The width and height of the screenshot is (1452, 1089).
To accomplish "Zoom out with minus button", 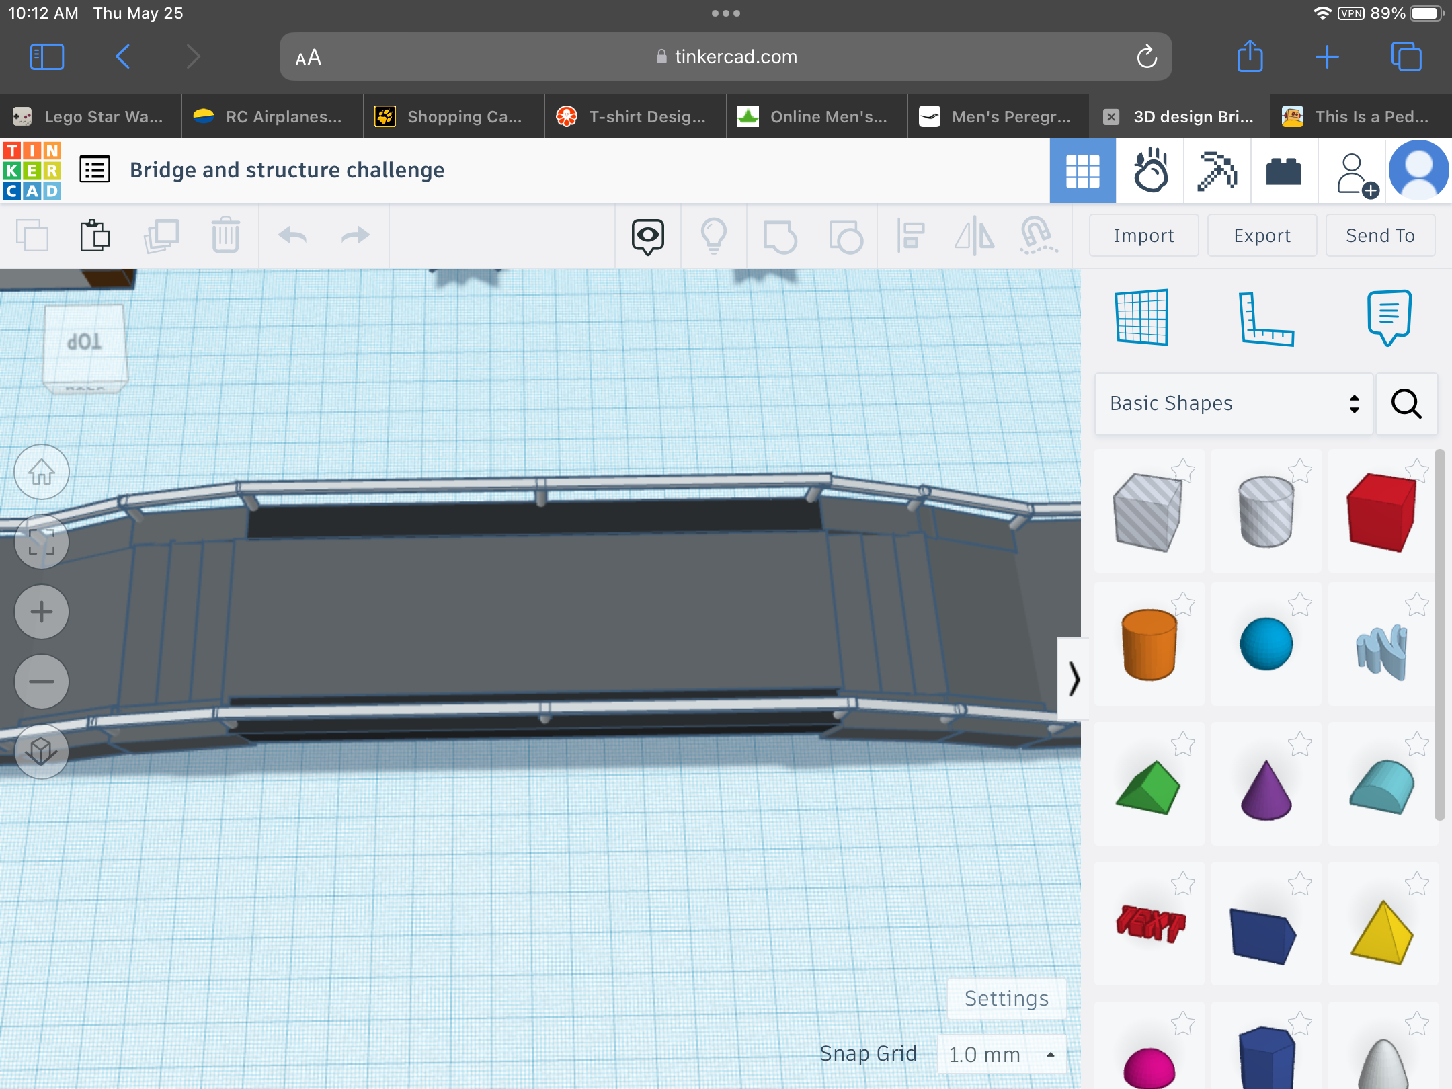I will coord(42,682).
